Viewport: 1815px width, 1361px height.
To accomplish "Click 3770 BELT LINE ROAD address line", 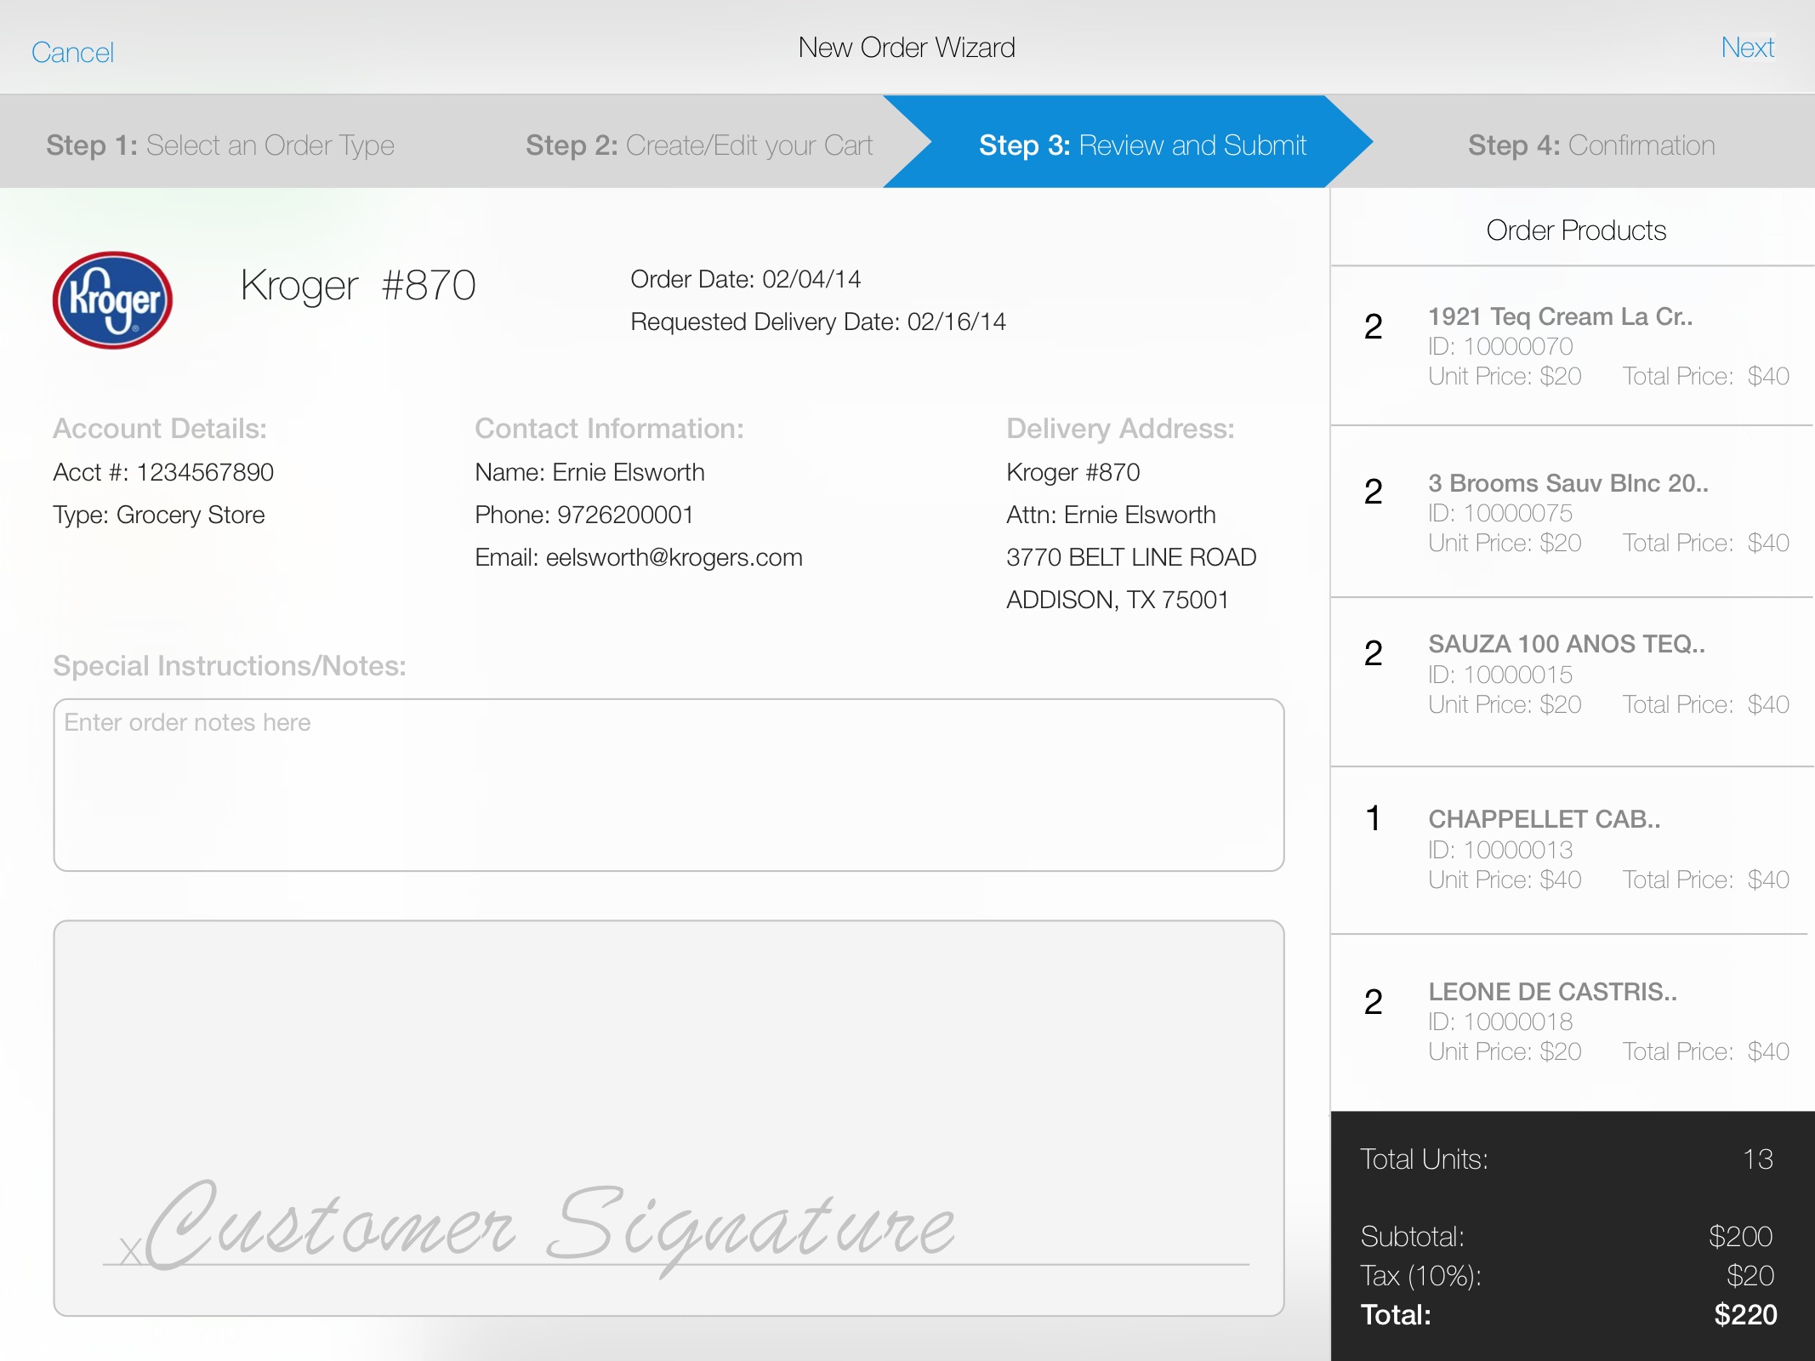I will pos(1131,557).
